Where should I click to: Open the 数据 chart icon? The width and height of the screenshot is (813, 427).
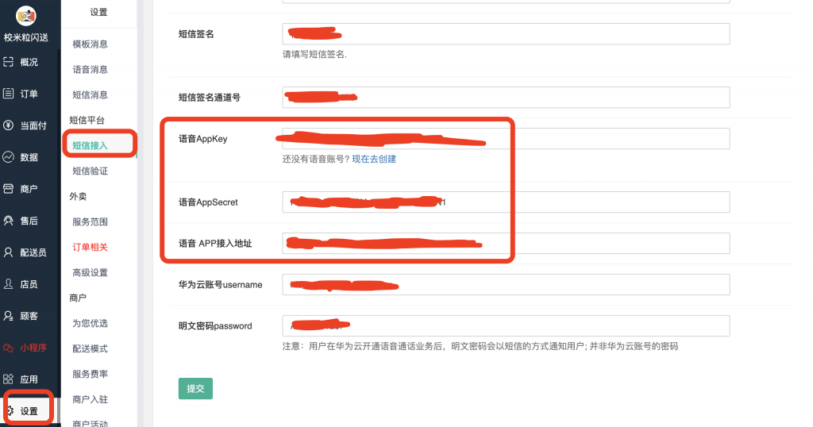coord(8,157)
